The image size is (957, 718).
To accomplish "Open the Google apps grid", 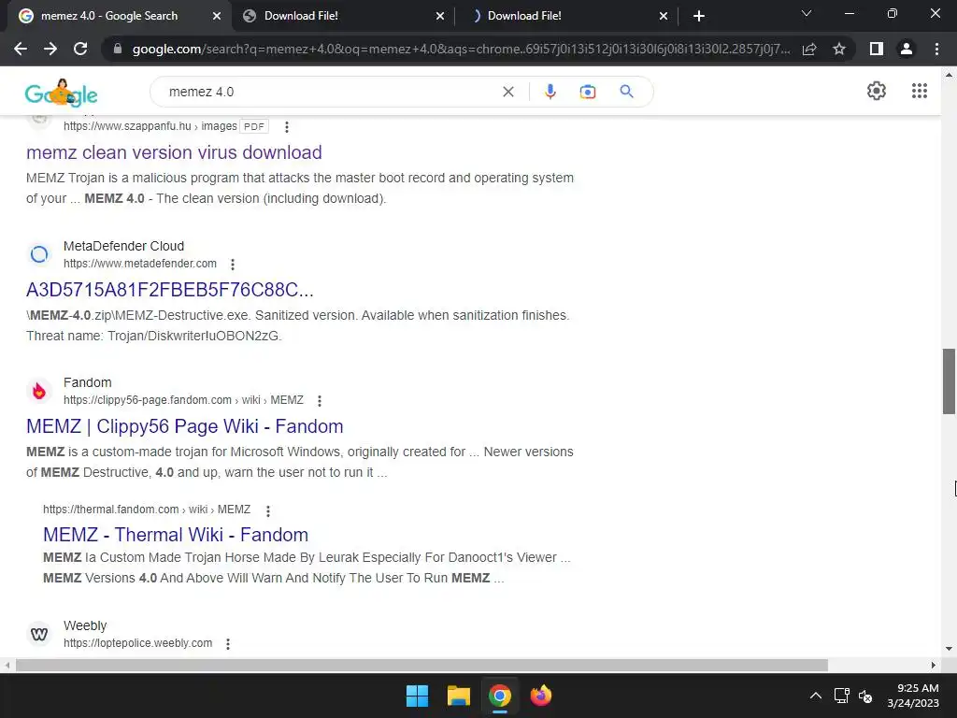I will pyautogui.click(x=920, y=91).
